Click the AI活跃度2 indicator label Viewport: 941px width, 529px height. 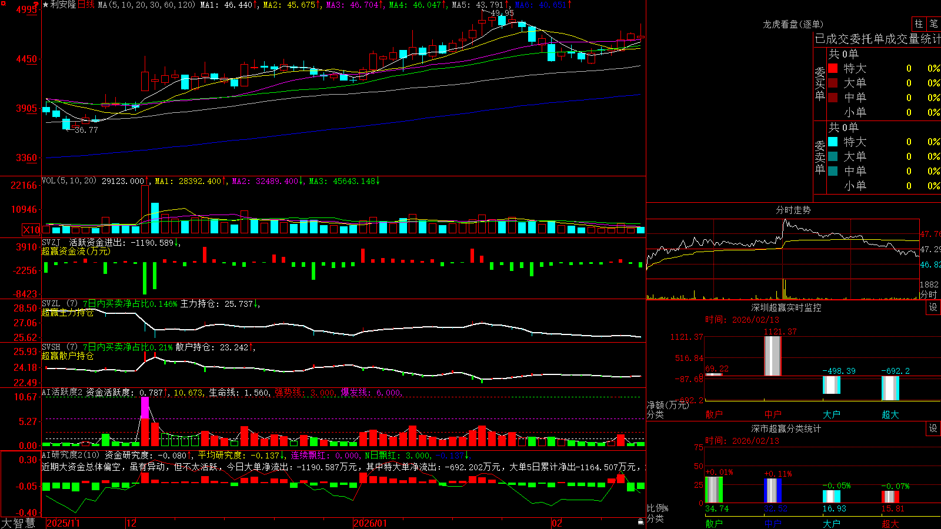(x=62, y=393)
